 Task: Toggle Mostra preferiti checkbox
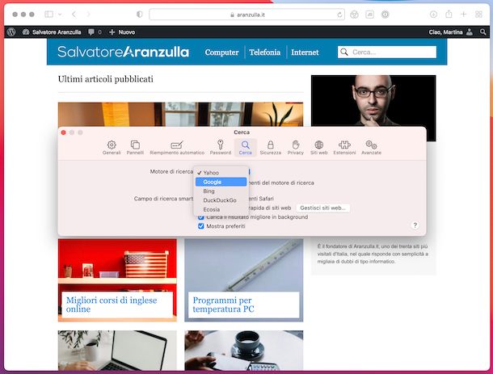[201, 226]
